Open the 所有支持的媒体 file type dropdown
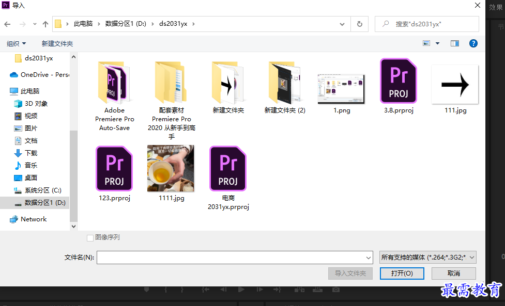The height and width of the screenshot is (306, 505). click(x=427, y=257)
